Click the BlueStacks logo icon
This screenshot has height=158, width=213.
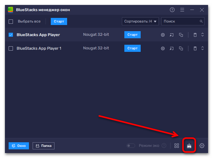tap(10, 10)
